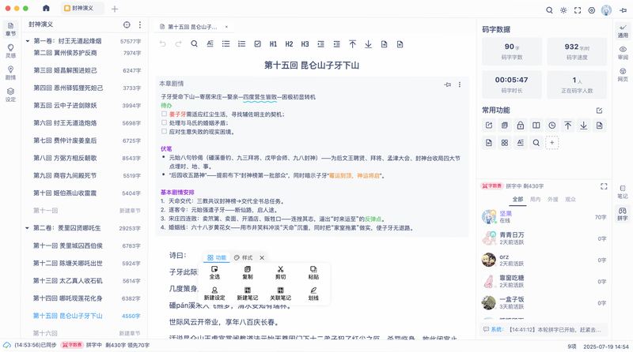Insert a numbered list from toolbar

pos(241,44)
